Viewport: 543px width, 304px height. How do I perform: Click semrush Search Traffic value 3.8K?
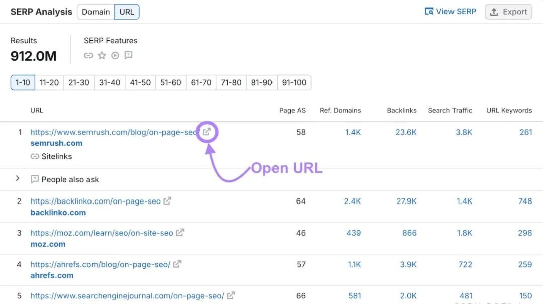pos(464,132)
